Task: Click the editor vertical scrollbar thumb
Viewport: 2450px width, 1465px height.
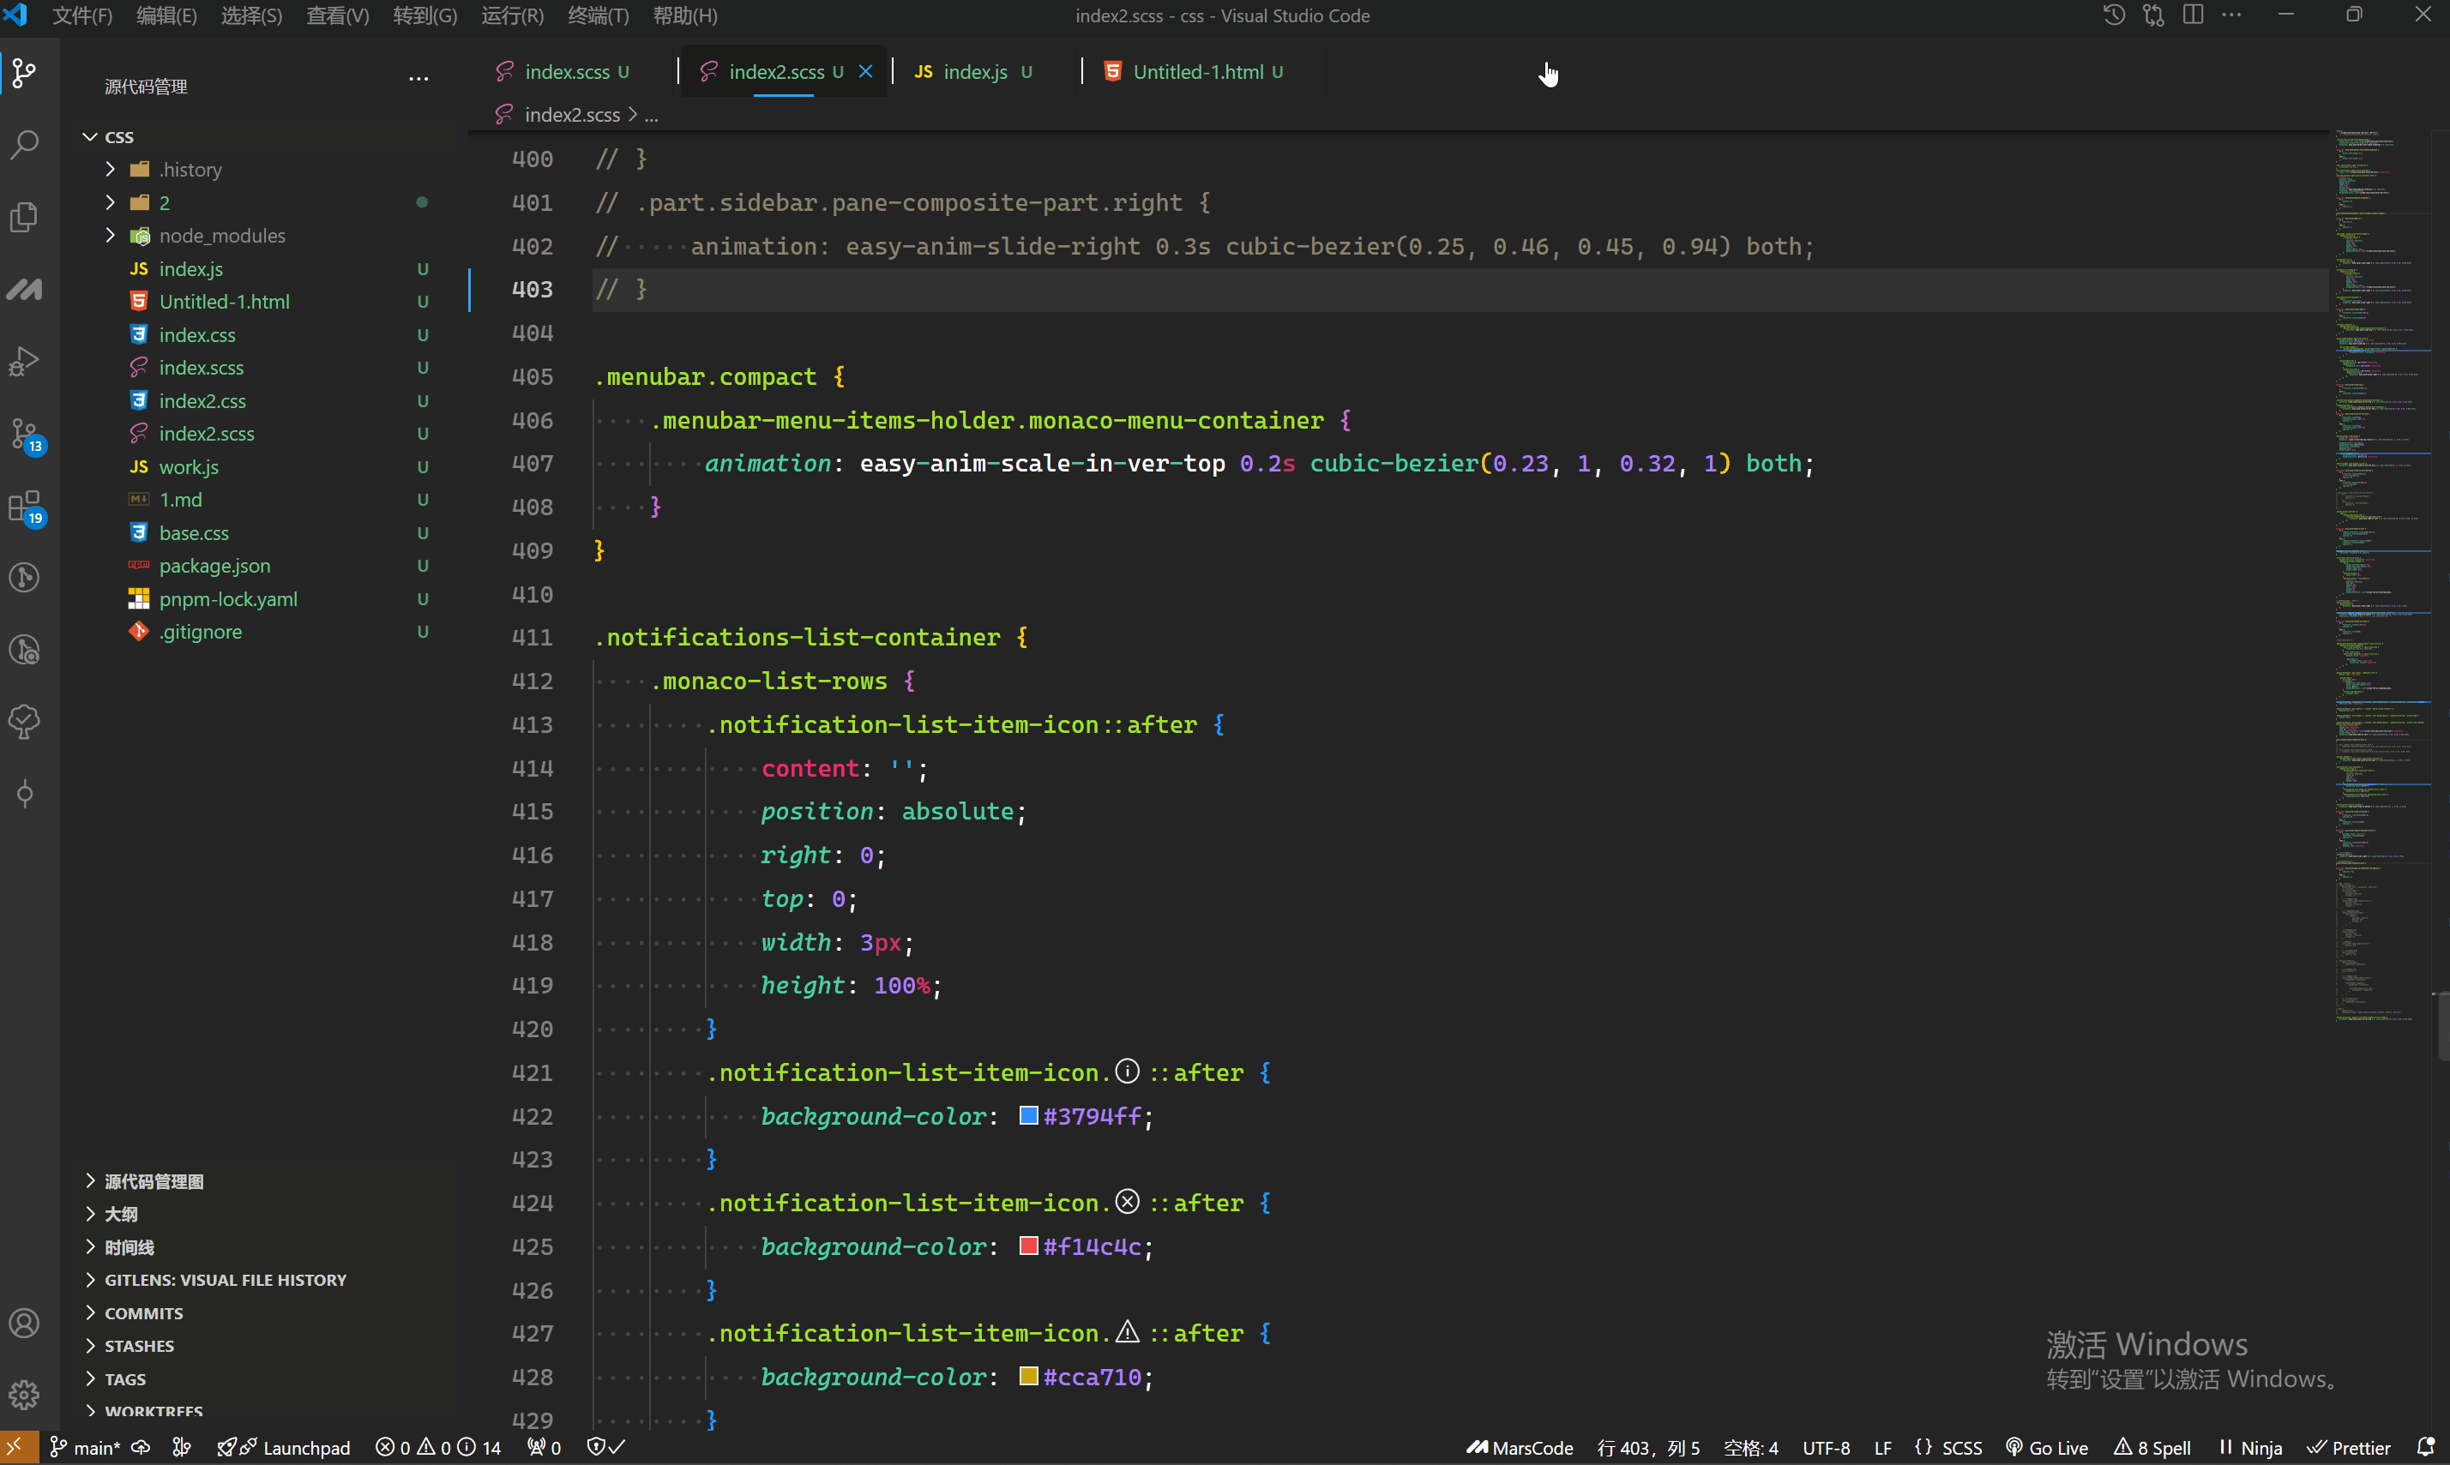Action: click(2442, 1027)
